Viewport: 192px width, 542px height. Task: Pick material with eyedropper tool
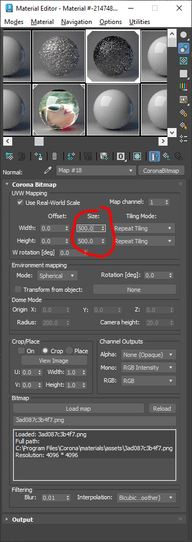click(x=47, y=171)
